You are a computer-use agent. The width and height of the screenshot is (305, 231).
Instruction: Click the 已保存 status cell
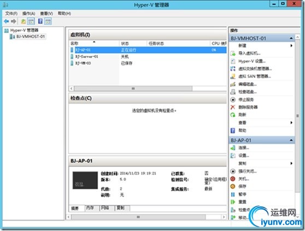coord(127,63)
